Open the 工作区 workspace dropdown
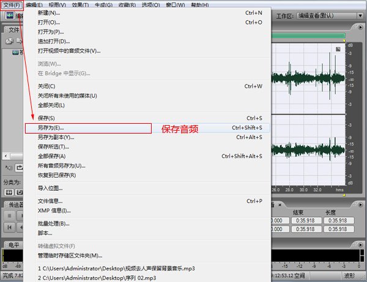Viewport: 367px width, 282px height. (x=330, y=16)
